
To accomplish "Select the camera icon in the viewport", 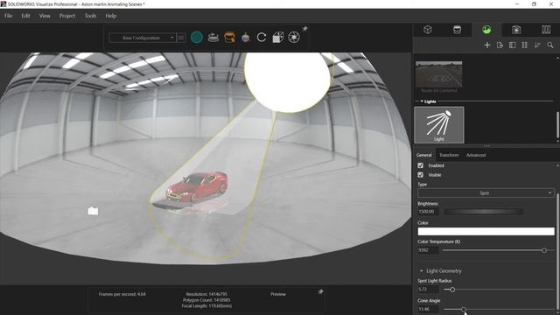I will [x=93, y=211].
